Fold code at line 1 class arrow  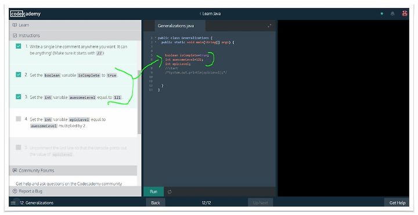point(156,38)
